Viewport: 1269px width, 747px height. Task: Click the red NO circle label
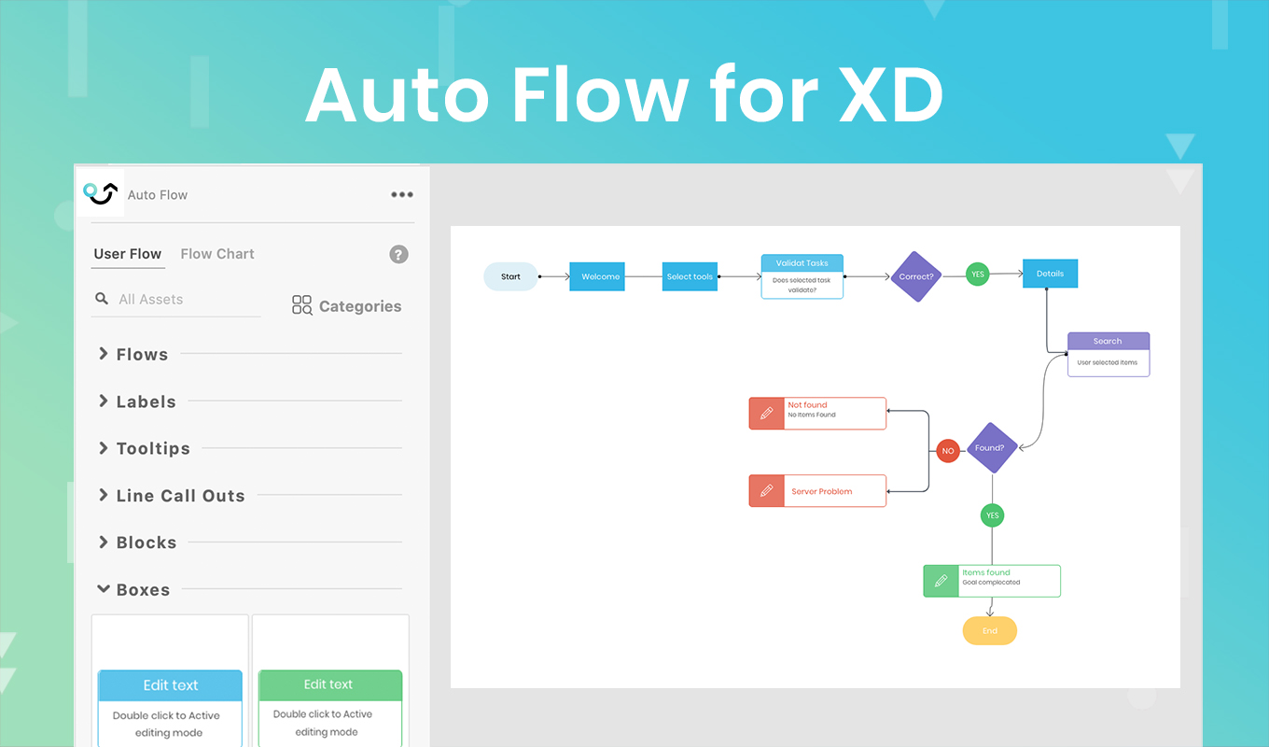click(948, 451)
